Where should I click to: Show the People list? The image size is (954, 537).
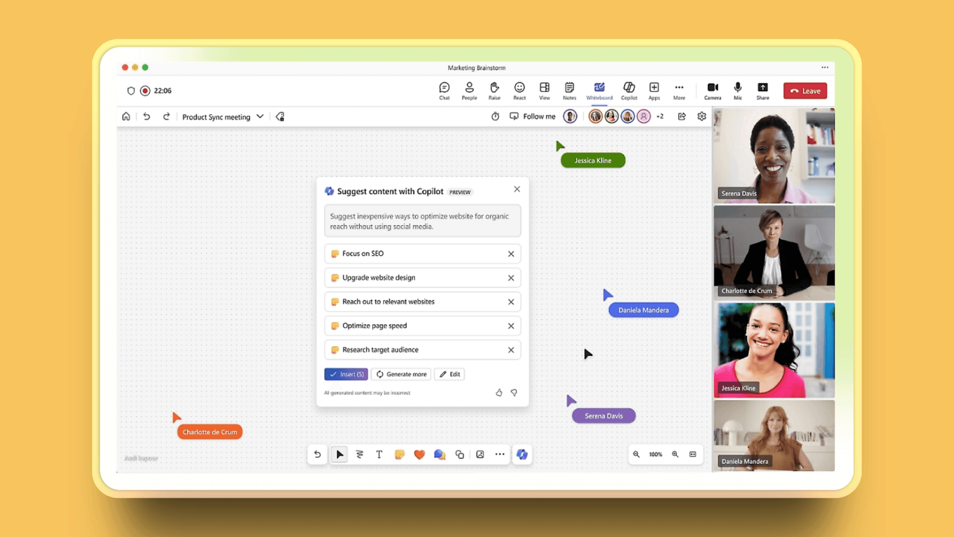pos(469,91)
